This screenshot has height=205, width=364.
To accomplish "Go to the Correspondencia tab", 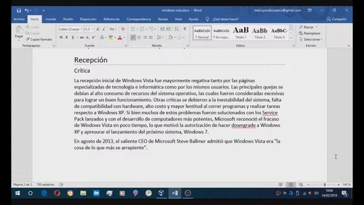I will click(x=139, y=19).
